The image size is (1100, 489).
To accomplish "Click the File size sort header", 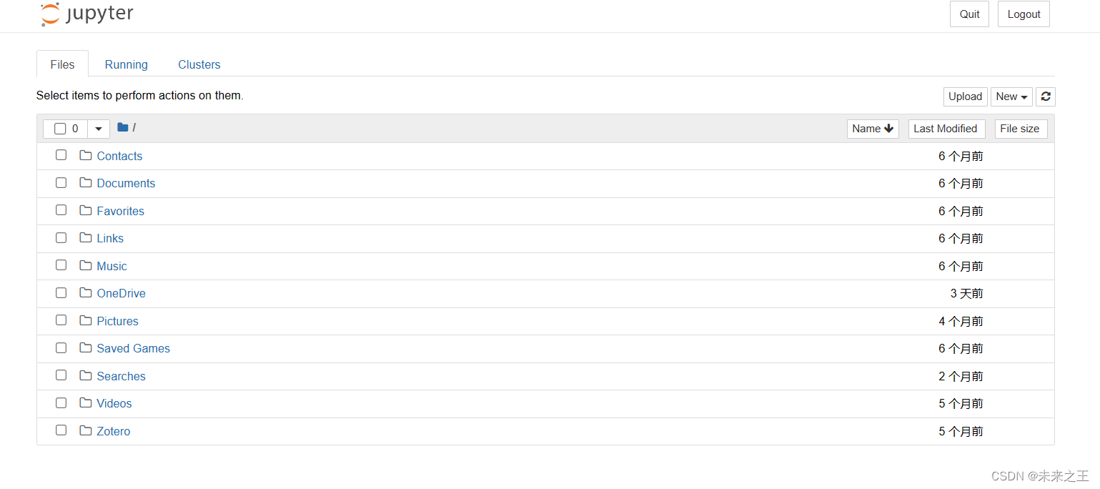I will tap(1021, 129).
